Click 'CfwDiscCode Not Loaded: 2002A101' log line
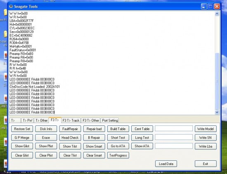This screenshot has height=174, width=227. pos(35,87)
